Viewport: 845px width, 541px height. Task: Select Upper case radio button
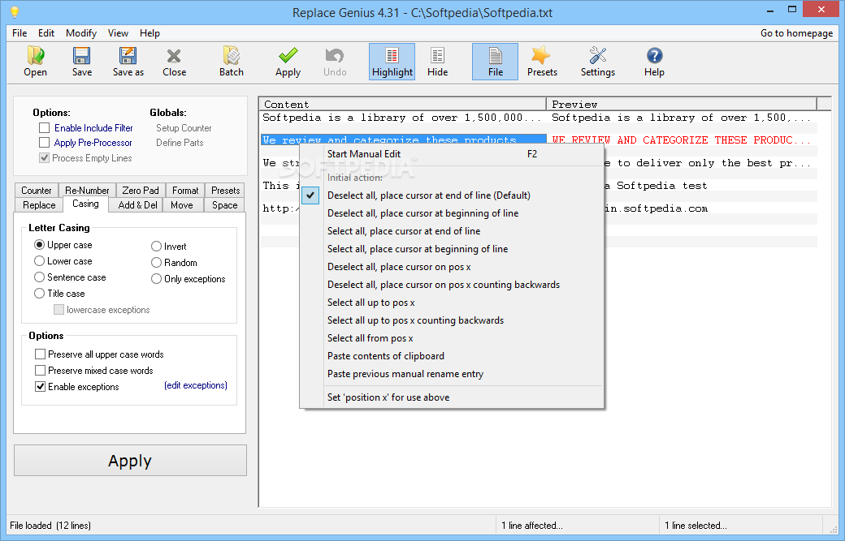point(39,245)
